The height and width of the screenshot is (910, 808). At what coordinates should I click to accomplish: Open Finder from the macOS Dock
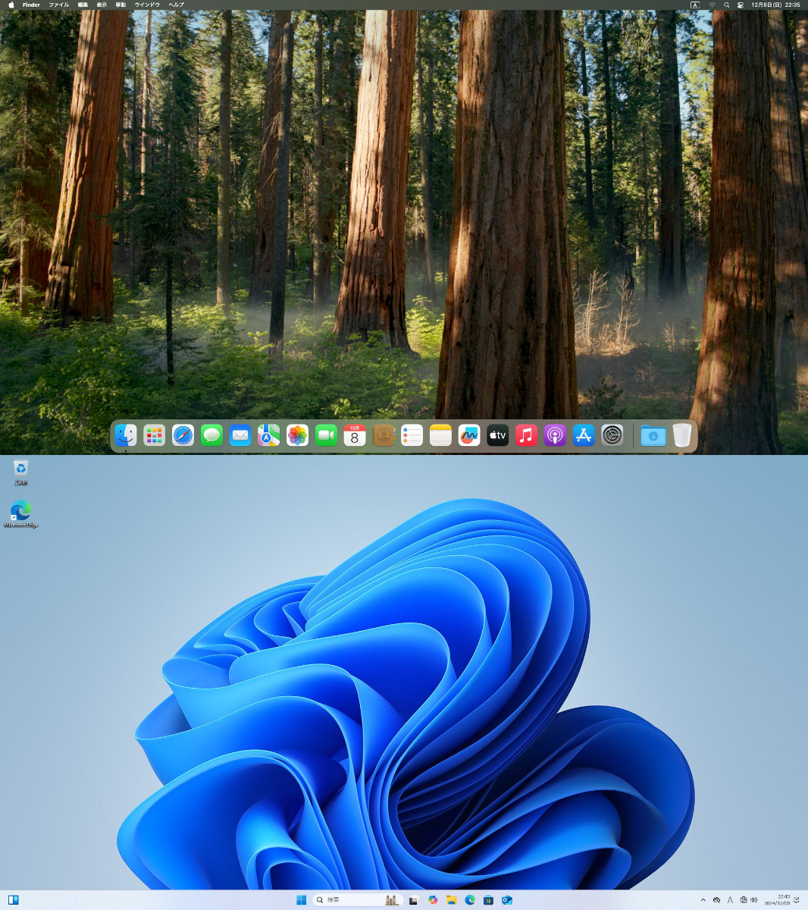pos(126,435)
